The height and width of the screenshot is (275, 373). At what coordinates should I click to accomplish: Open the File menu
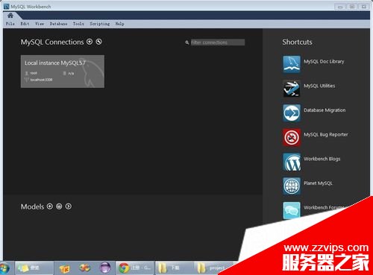pyautogui.click(x=10, y=24)
